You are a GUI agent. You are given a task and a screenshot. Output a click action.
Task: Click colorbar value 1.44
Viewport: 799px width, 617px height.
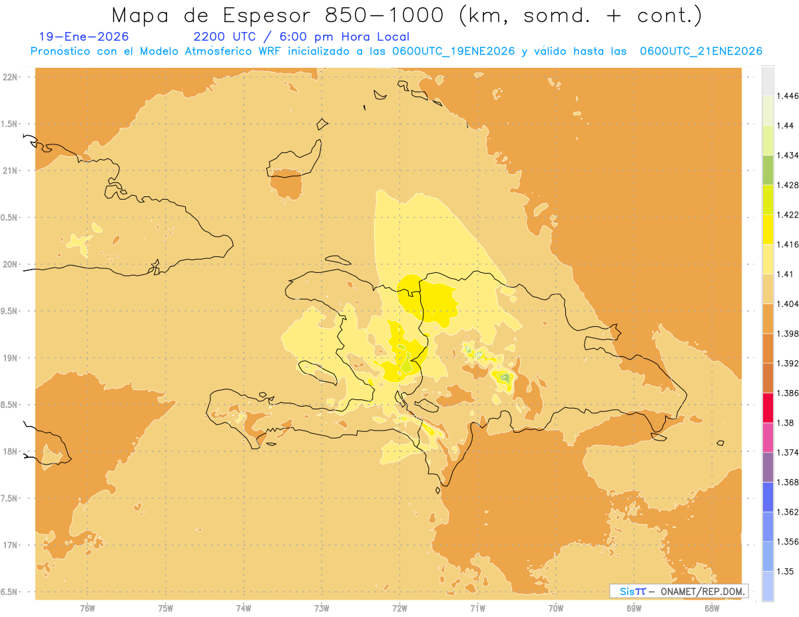786,126
